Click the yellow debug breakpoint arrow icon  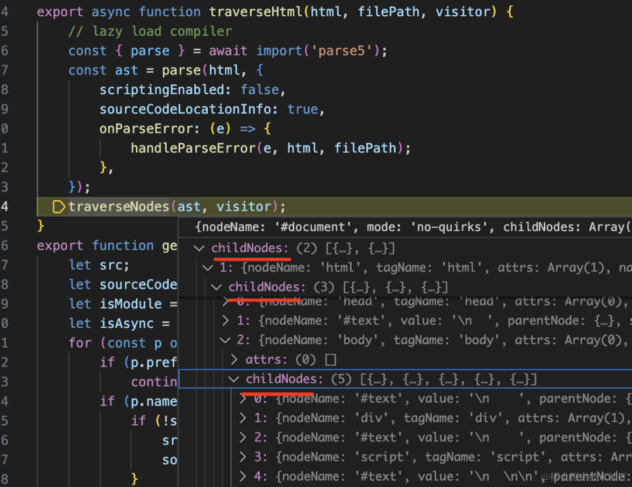point(59,207)
